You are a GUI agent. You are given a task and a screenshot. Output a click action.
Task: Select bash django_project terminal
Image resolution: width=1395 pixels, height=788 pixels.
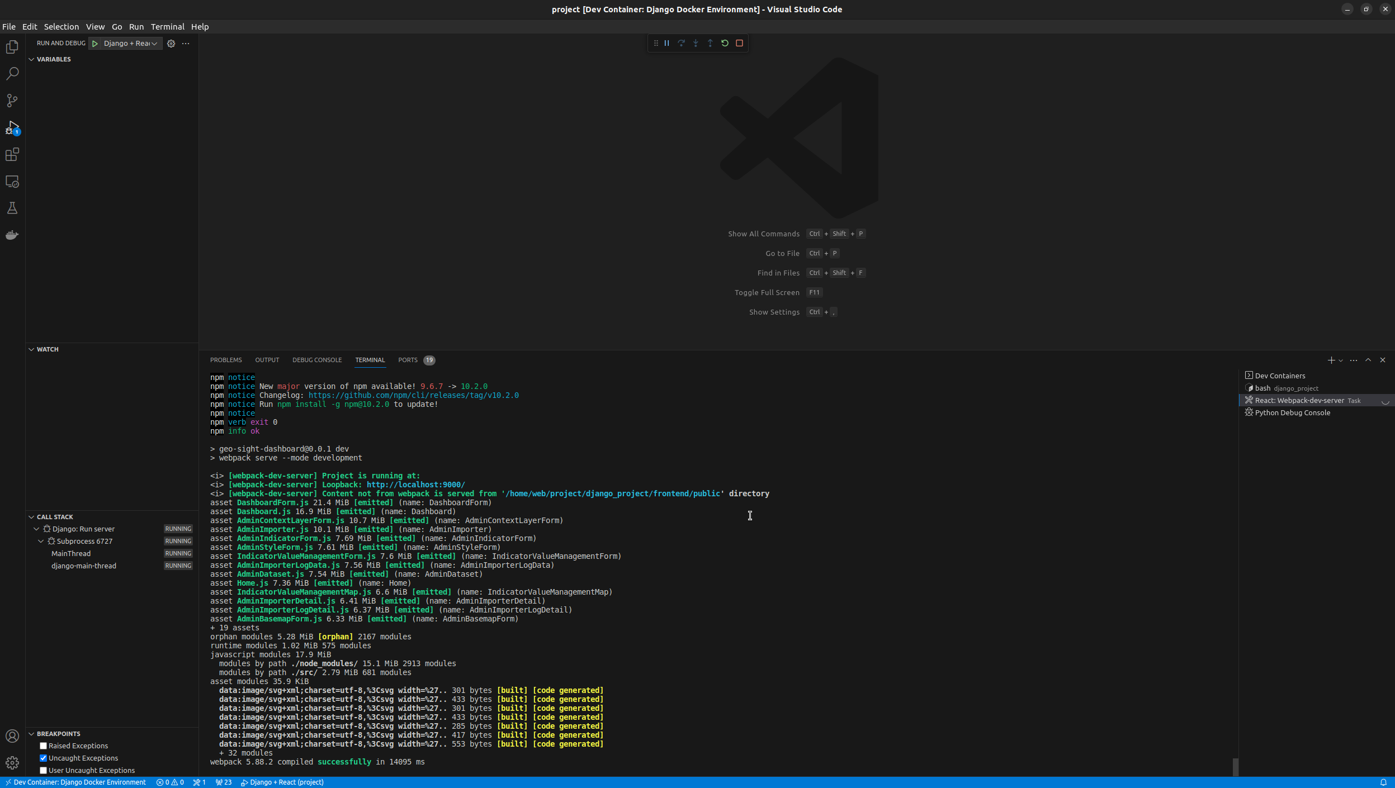[1316, 388]
